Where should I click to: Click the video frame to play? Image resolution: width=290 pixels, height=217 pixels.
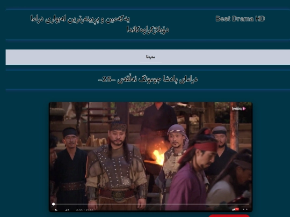click(x=150, y=156)
